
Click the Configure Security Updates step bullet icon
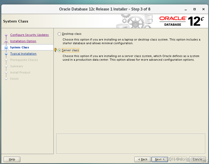click(x=6, y=35)
